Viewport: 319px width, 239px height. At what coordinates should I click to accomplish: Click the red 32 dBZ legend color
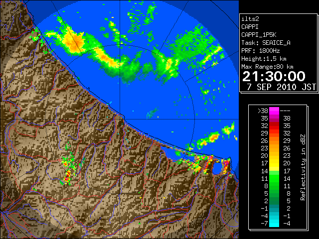click(274, 126)
